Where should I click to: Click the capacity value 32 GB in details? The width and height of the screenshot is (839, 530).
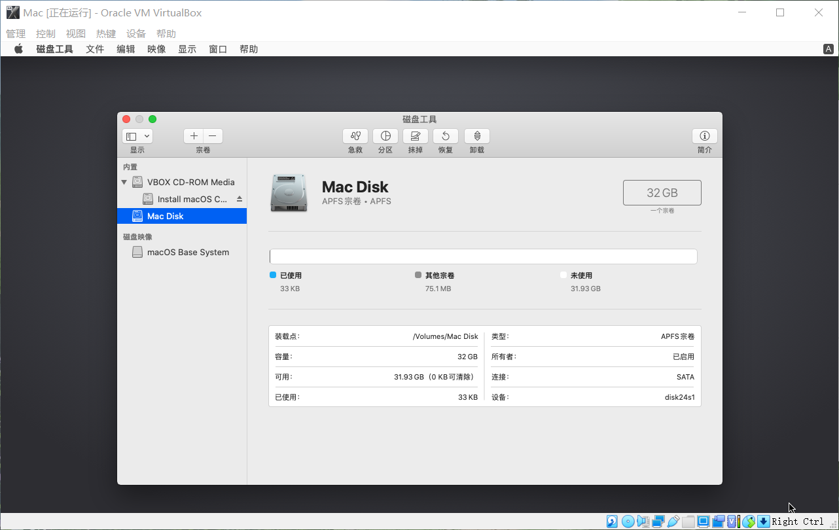[x=467, y=357]
